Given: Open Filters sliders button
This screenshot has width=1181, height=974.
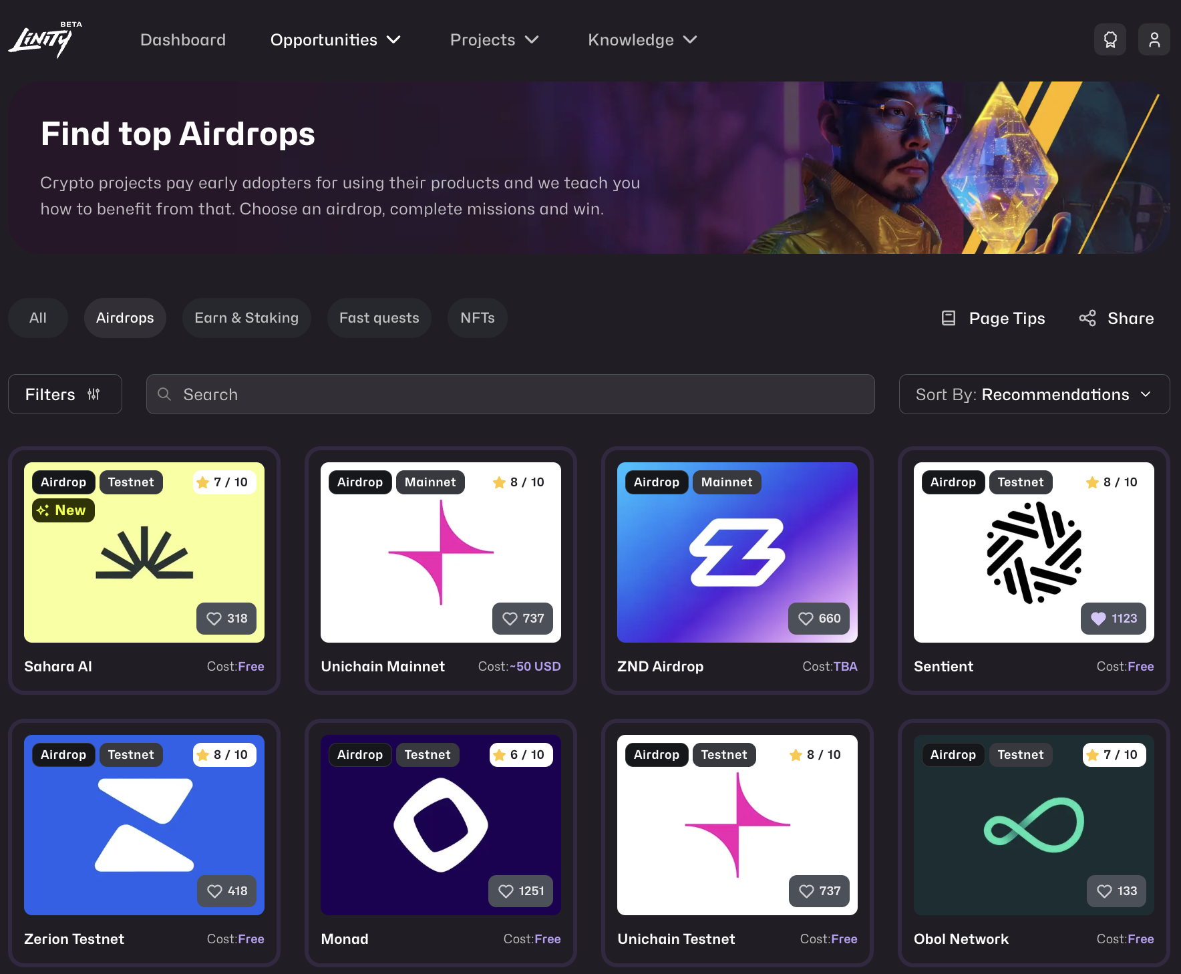Looking at the screenshot, I should [65, 394].
